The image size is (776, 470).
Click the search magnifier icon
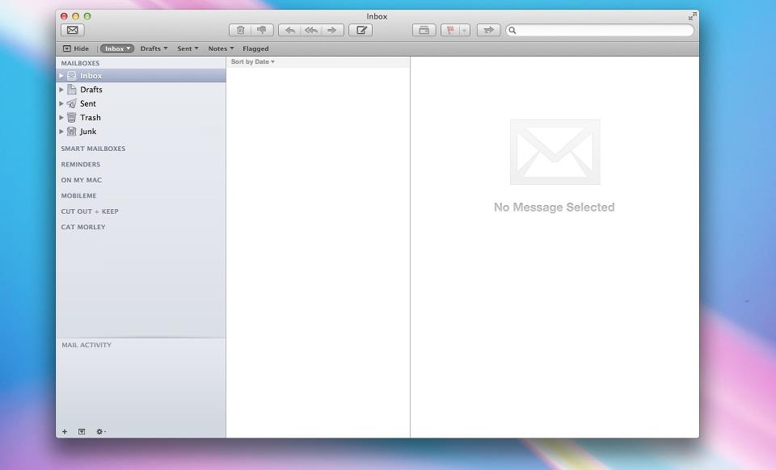point(512,30)
